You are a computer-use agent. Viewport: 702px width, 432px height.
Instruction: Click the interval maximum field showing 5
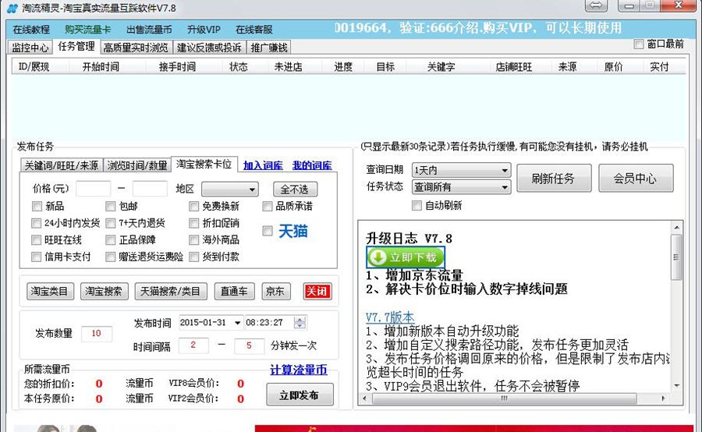[249, 345]
